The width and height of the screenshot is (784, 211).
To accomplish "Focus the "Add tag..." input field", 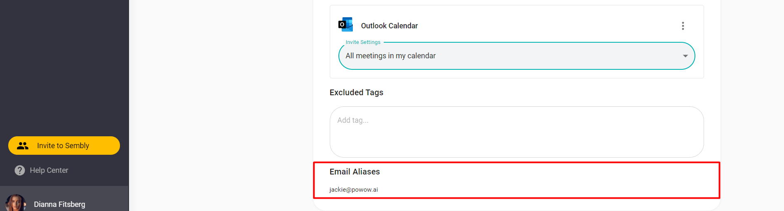I will click(516, 120).
